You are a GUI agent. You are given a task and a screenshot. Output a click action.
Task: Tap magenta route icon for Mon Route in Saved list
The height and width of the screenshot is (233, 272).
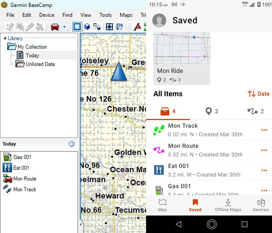coord(159,150)
